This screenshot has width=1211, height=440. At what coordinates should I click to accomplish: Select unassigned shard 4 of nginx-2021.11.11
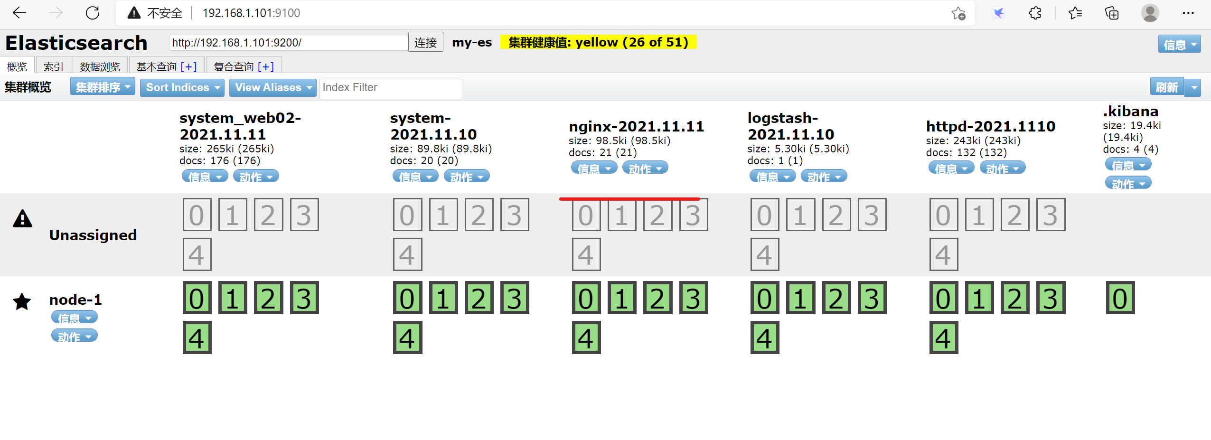pyautogui.click(x=586, y=255)
